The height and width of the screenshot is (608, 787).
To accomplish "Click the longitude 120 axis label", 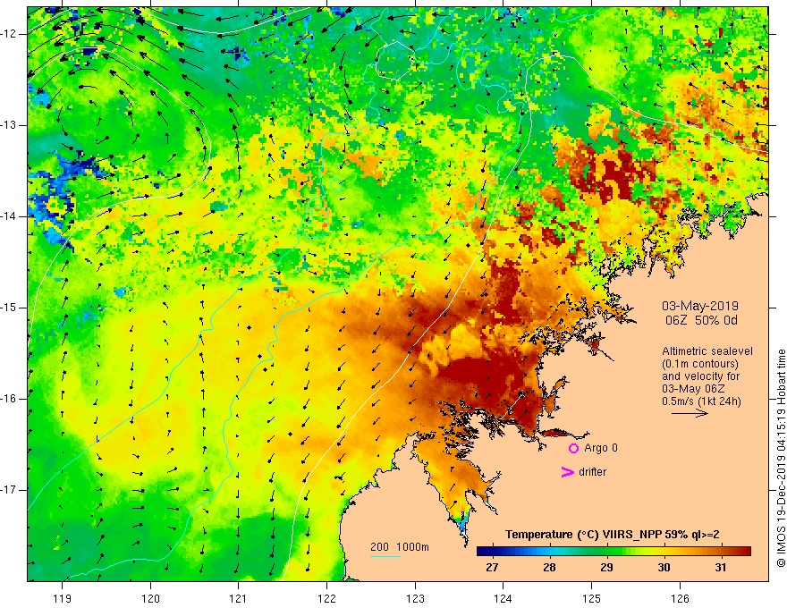I will click(x=150, y=598).
